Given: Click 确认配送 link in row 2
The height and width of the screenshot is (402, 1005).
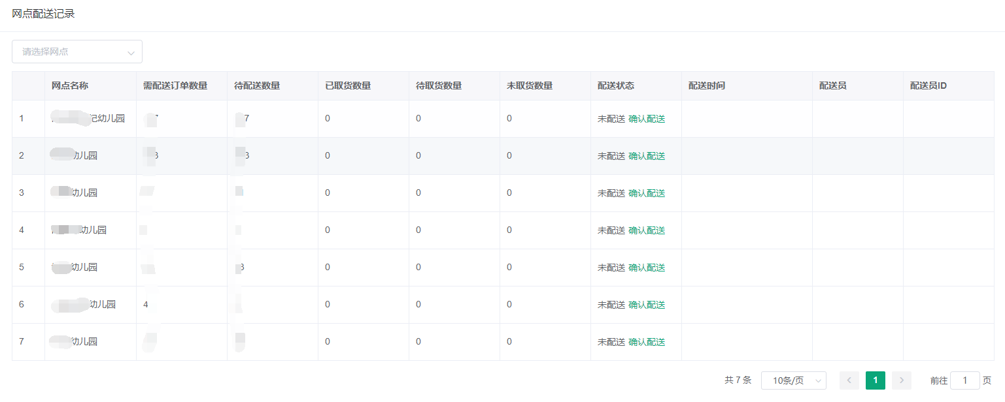Looking at the screenshot, I should coord(647,156).
